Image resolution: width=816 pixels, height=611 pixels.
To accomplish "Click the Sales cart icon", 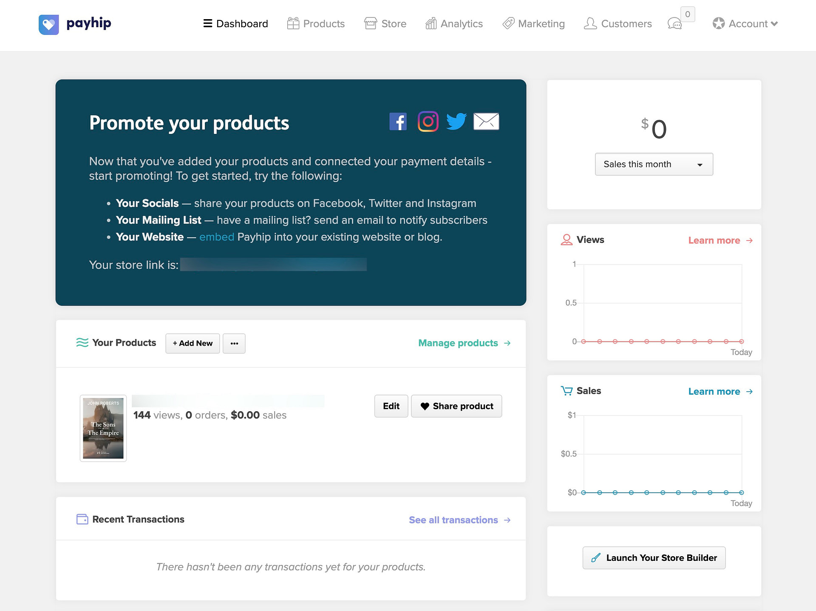I will [x=567, y=391].
